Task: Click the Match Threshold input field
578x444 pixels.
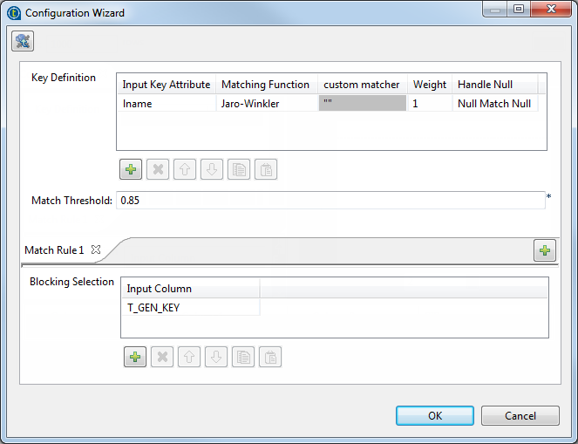Action: tap(330, 201)
